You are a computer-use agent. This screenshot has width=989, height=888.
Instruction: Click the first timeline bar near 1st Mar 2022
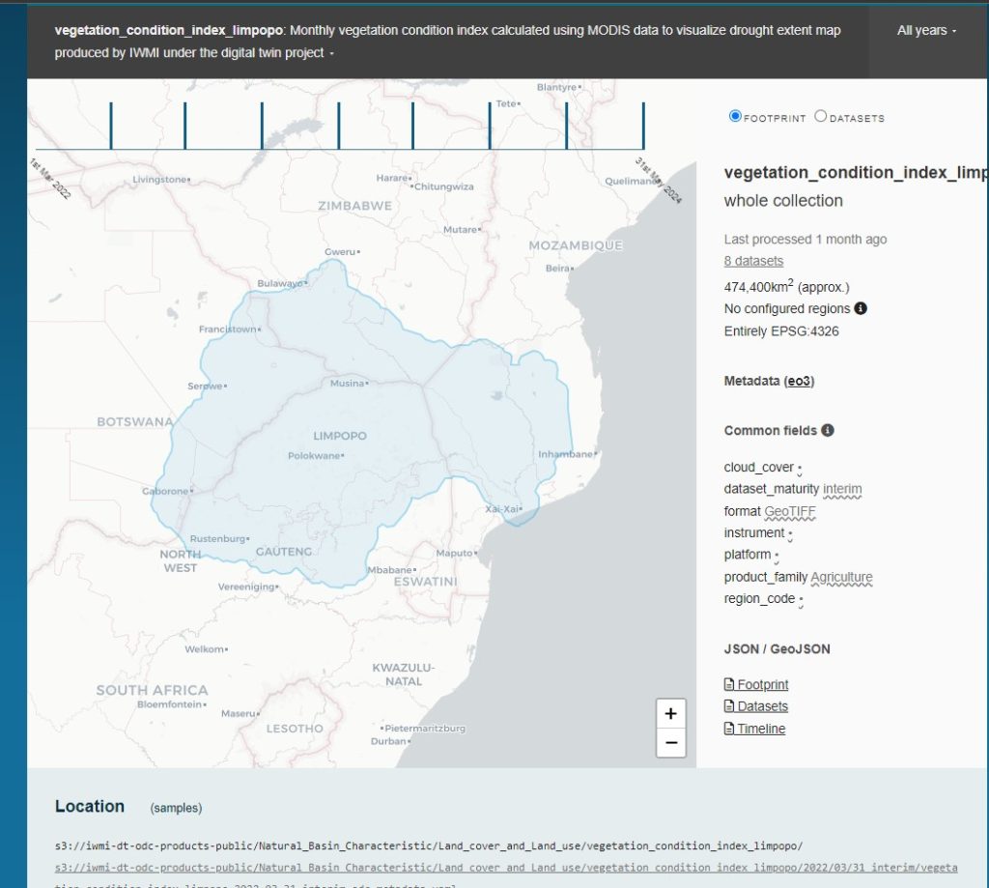click(x=111, y=126)
